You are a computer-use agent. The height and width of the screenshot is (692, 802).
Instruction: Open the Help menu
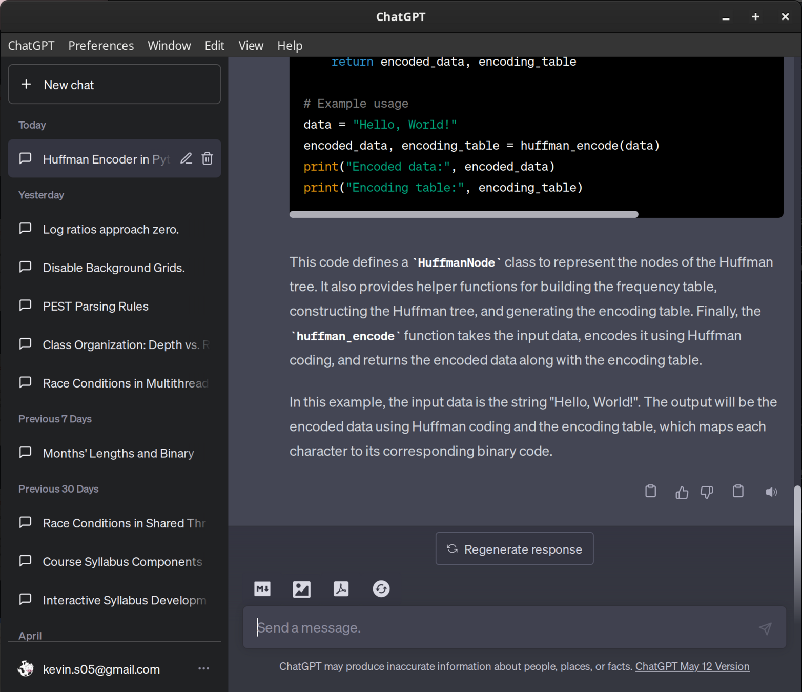290,46
